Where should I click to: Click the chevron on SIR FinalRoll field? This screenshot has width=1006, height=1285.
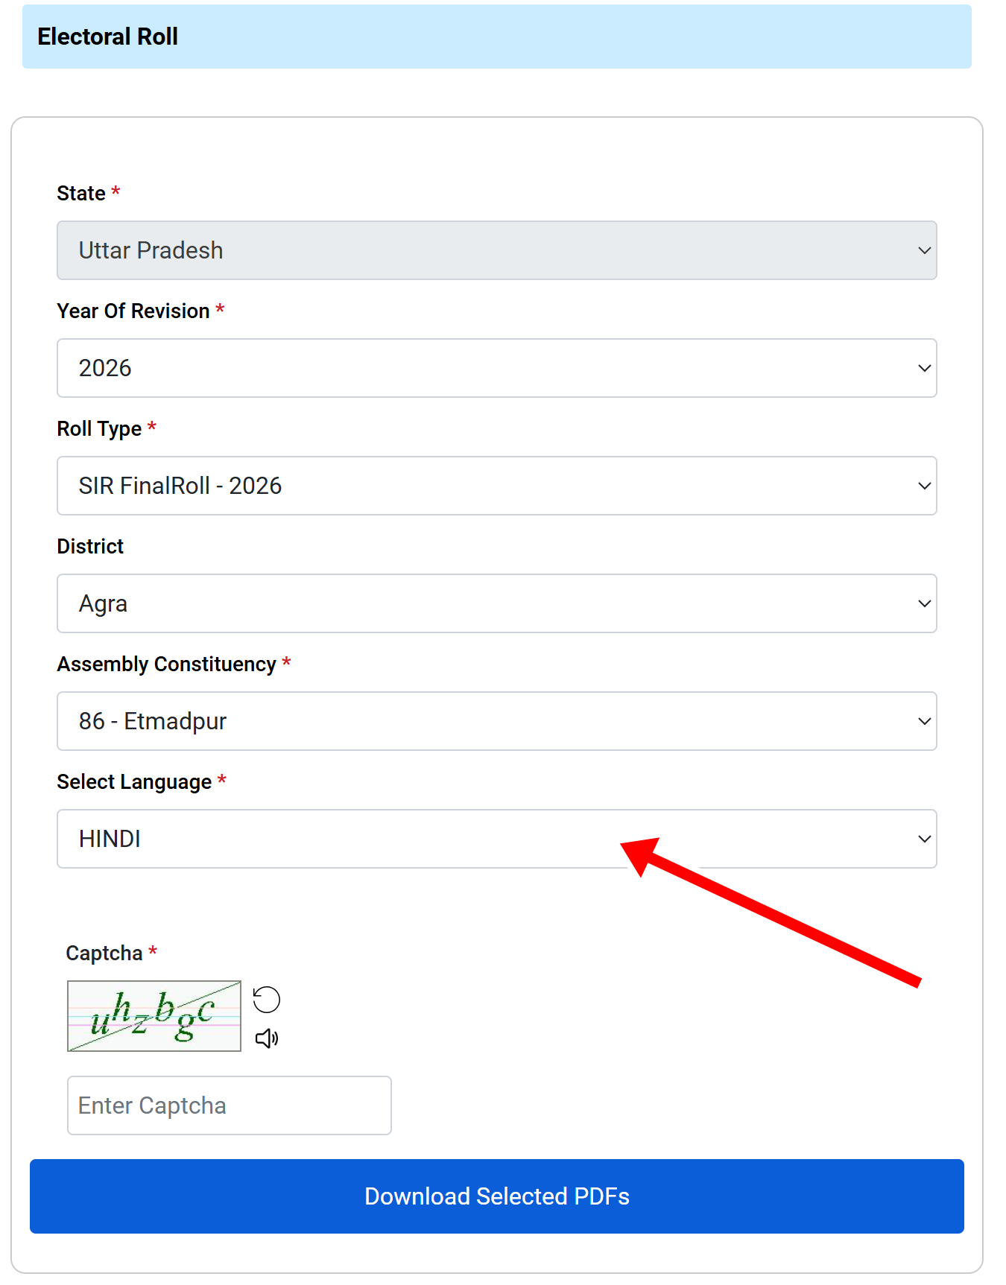tap(924, 486)
